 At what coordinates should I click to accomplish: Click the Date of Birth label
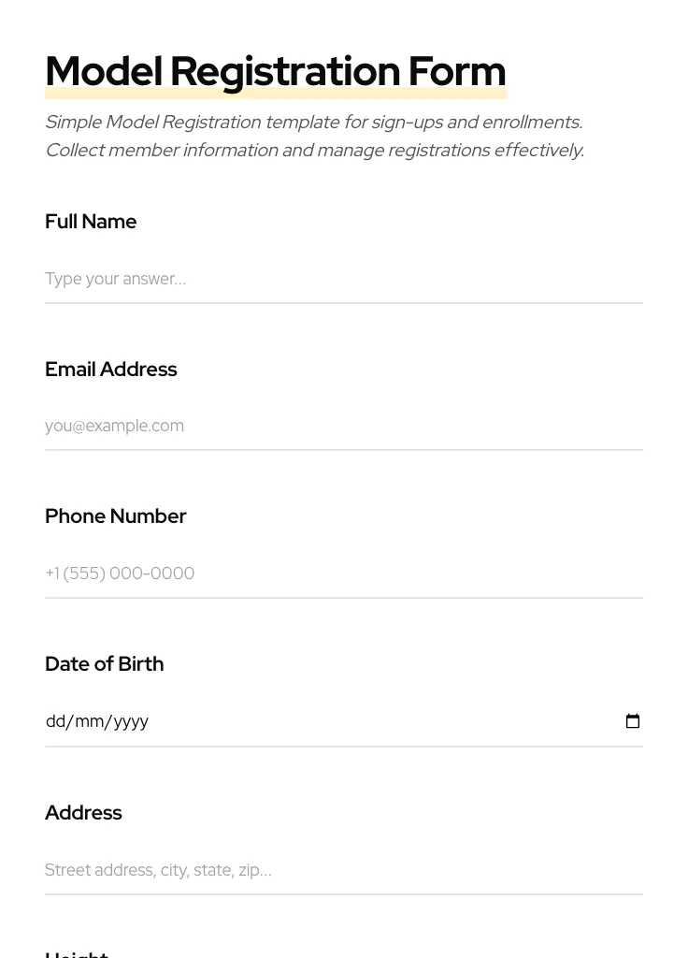[x=104, y=664]
